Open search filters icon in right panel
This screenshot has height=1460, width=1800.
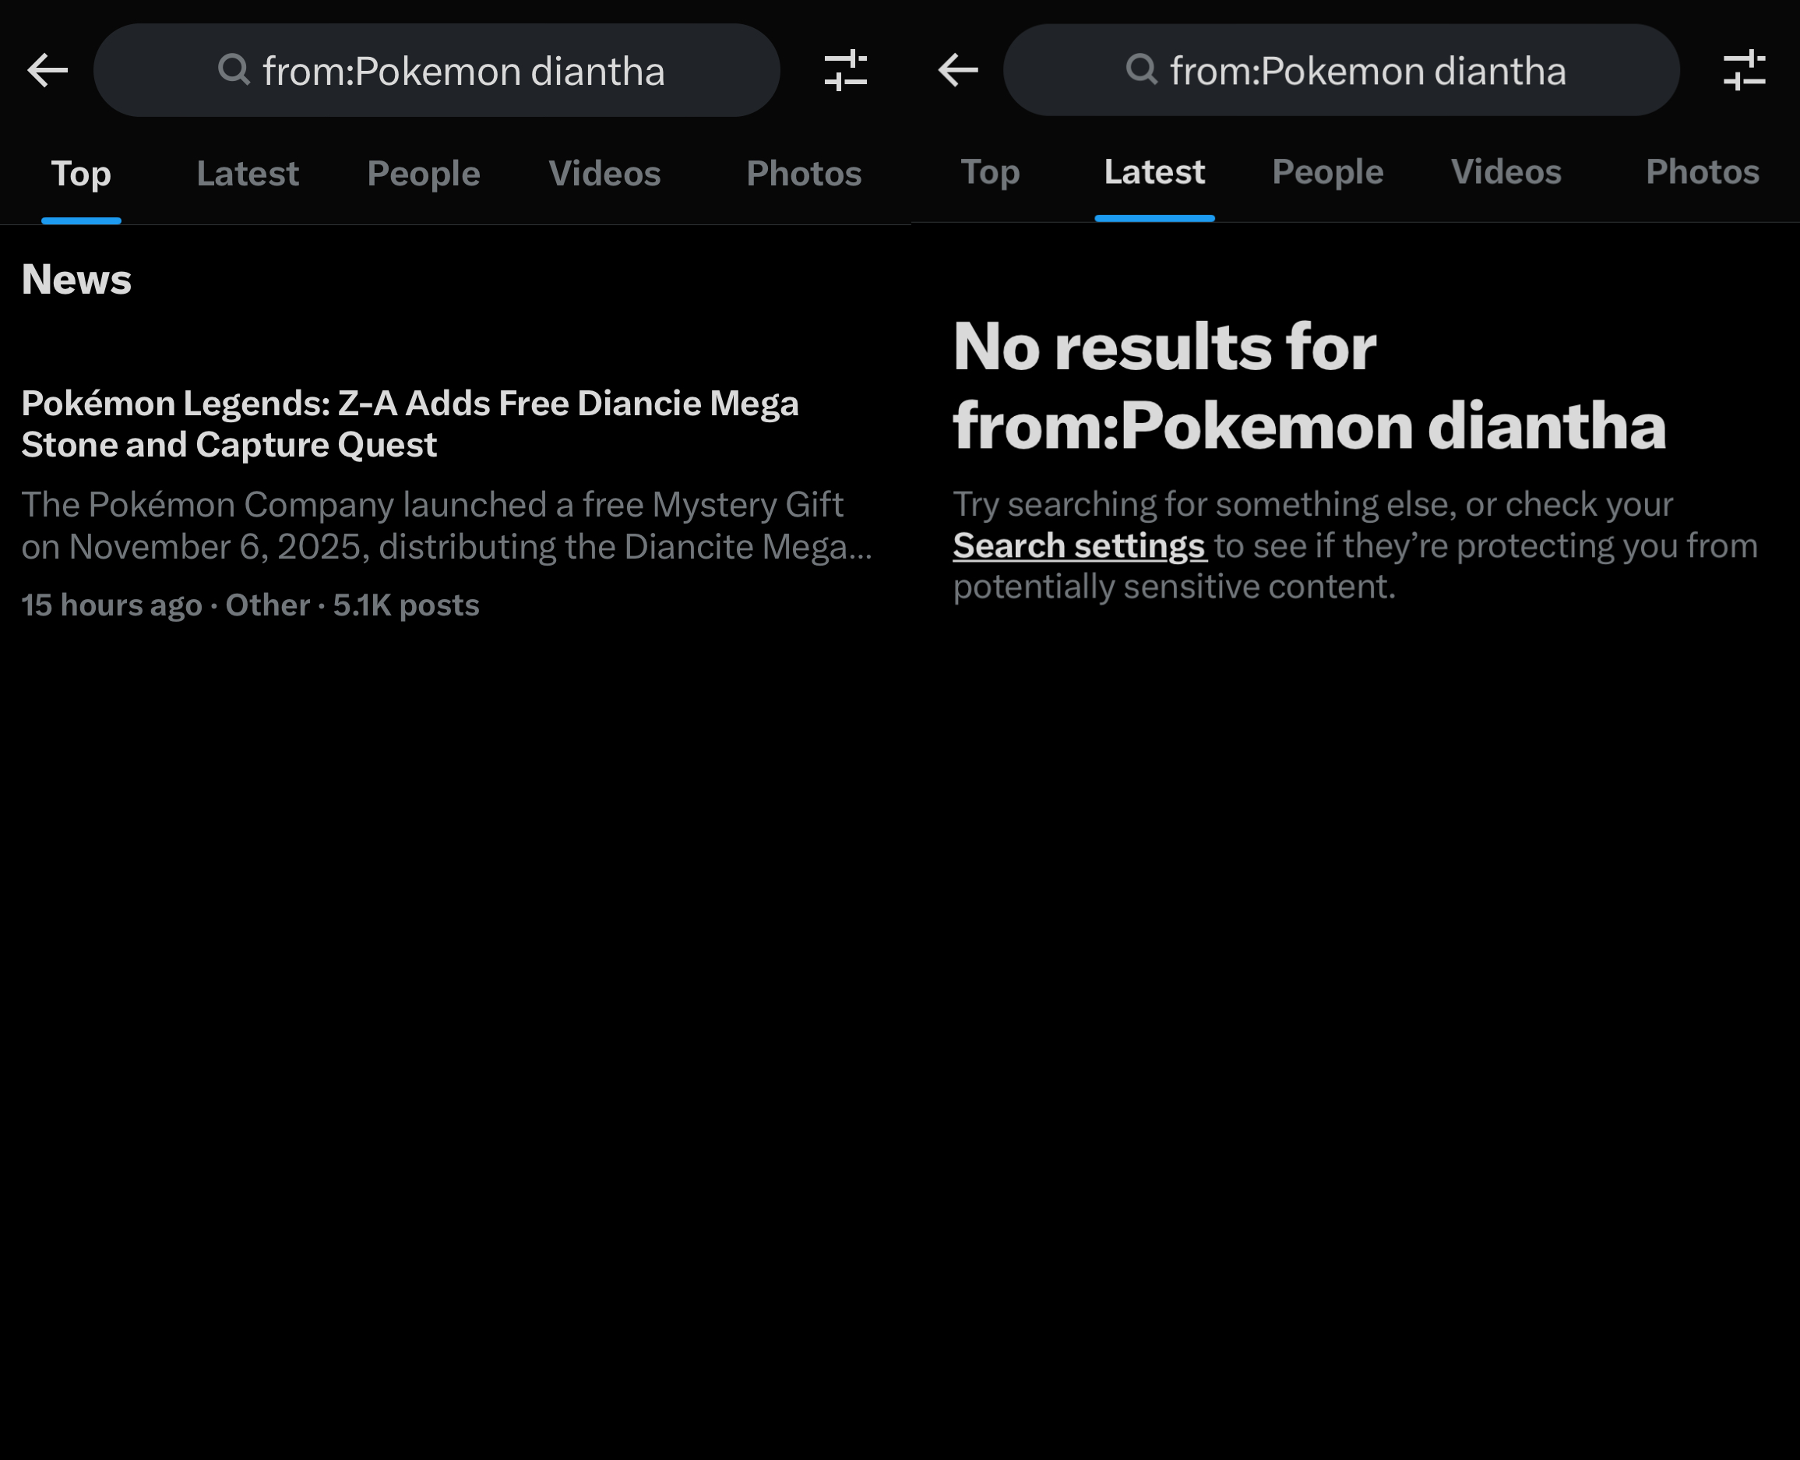1744,70
